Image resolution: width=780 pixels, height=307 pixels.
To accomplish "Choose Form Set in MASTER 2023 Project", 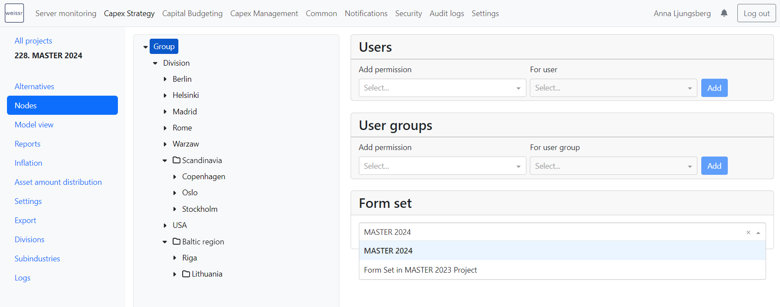I will click(x=562, y=270).
